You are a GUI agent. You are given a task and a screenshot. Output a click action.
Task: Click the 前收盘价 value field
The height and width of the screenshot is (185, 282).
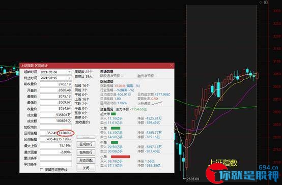(56, 84)
